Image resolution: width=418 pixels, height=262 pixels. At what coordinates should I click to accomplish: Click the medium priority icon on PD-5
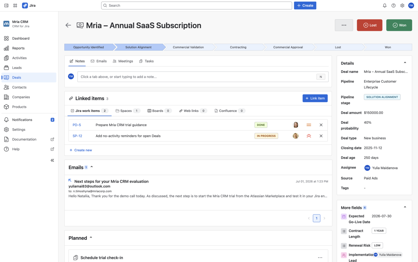[309, 125]
